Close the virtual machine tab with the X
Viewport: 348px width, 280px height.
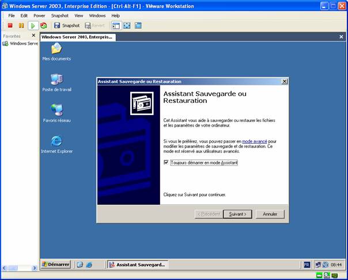pos(341,37)
